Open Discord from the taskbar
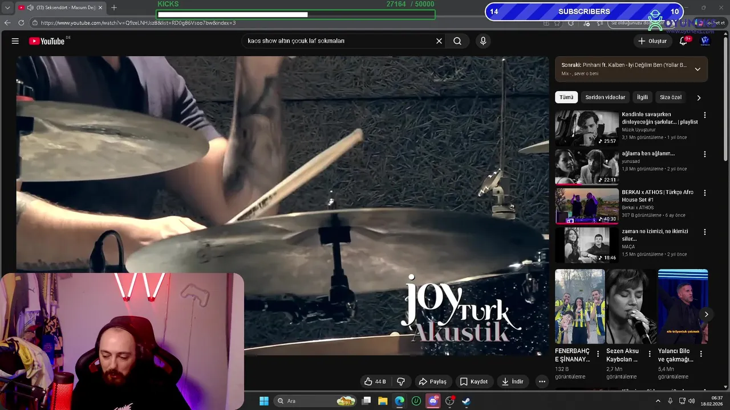730x410 pixels. click(433, 401)
